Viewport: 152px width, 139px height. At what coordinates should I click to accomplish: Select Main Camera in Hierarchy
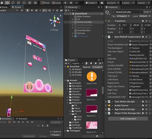[x=84, y=16]
